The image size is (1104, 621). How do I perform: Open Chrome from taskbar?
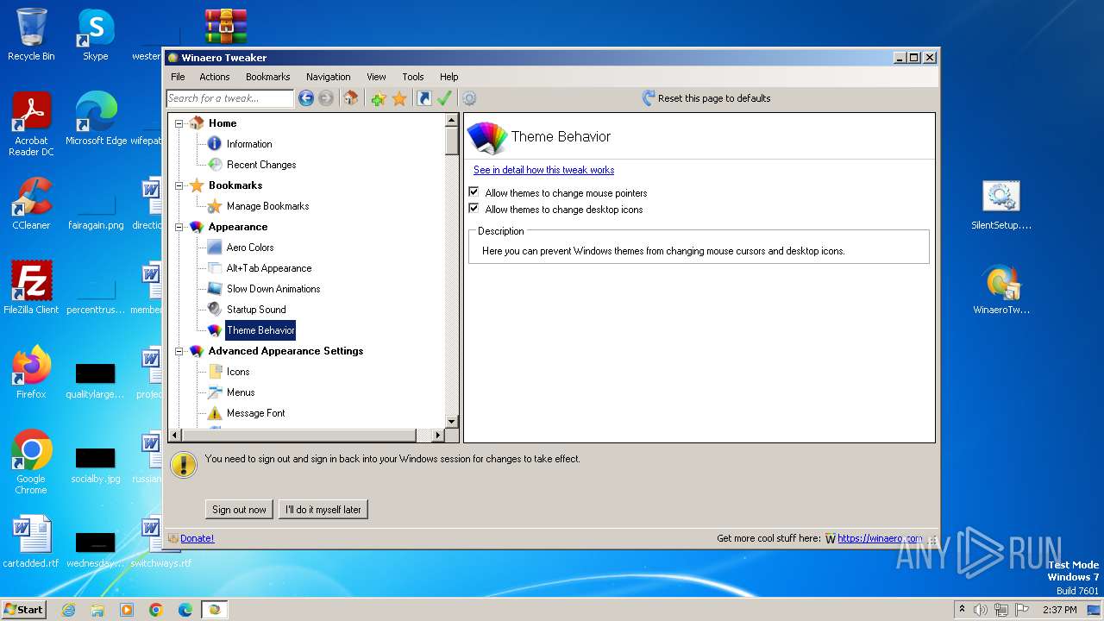click(156, 610)
